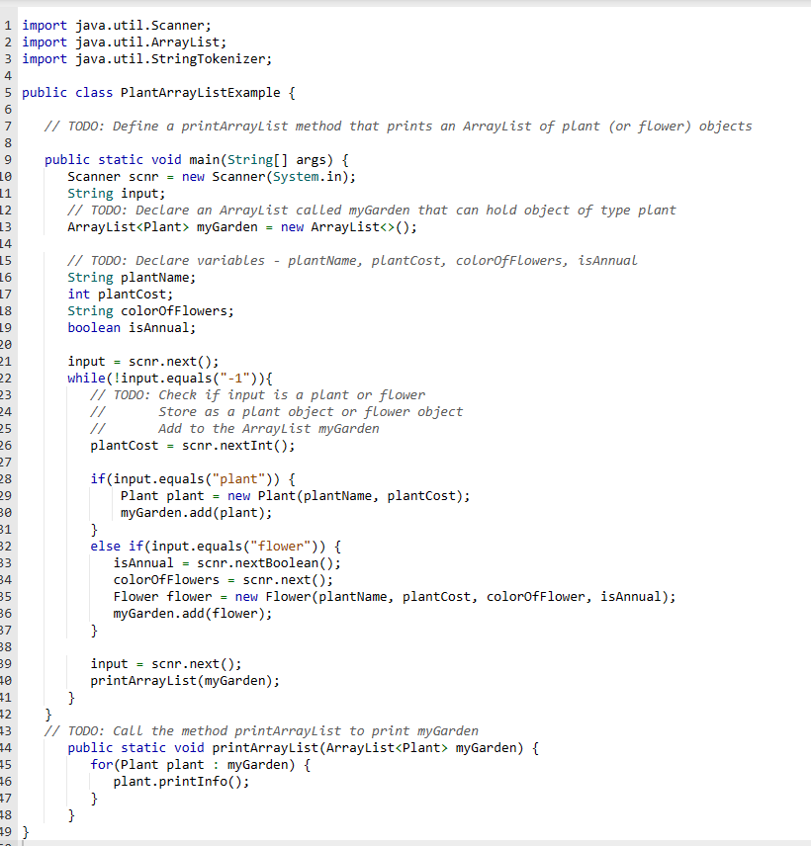Click line number 1 in the gutter
811x846 pixels.
[8, 25]
